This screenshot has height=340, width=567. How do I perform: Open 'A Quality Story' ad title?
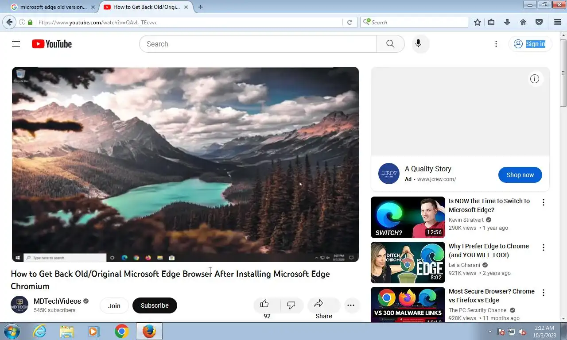428,169
